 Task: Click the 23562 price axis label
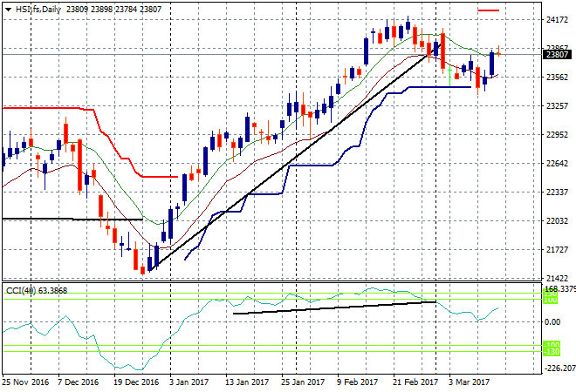tap(558, 78)
